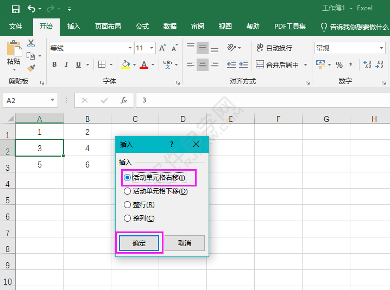Click the Insert Function fx icon
The image size is (390, 290).
coord(124,100)
